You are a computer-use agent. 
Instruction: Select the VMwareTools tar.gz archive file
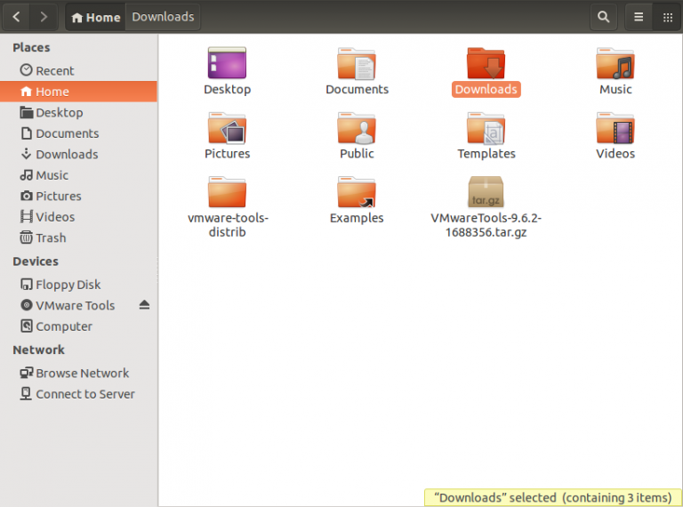pyautogui.click(x=486, y=192)
